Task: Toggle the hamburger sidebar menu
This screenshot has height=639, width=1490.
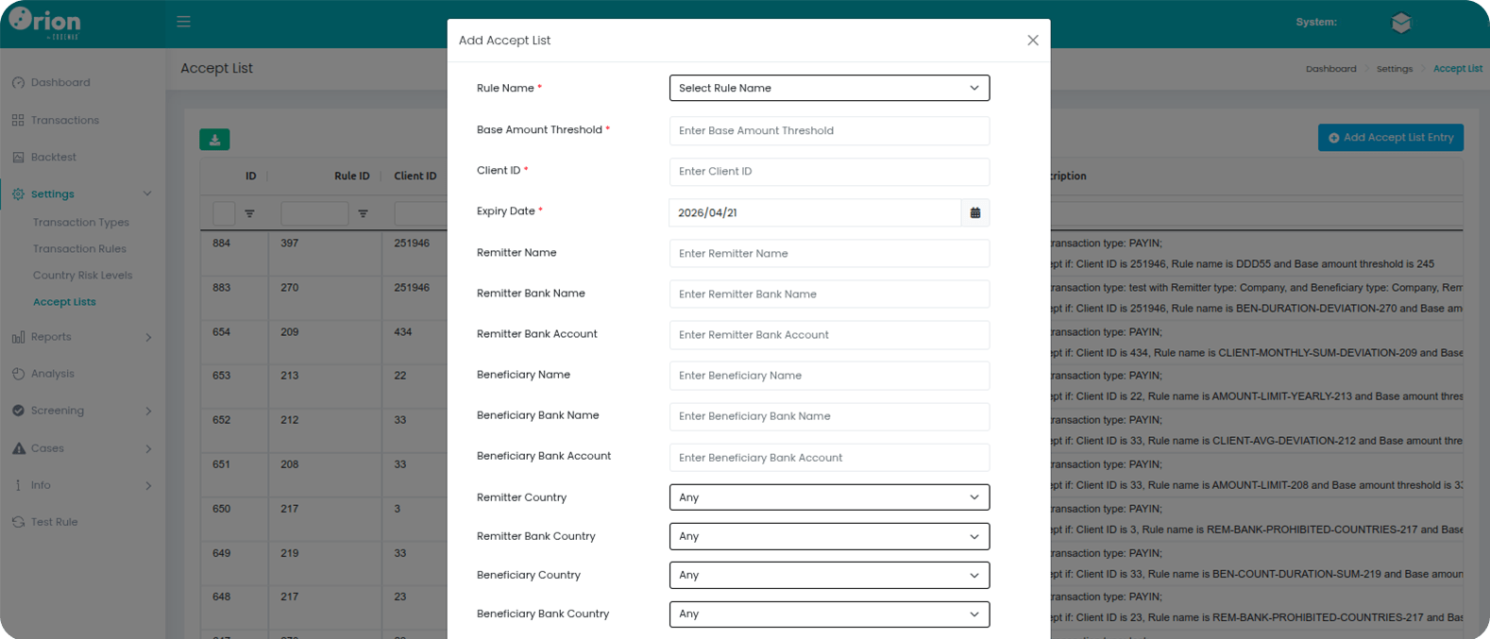Action: click(183, 22)
